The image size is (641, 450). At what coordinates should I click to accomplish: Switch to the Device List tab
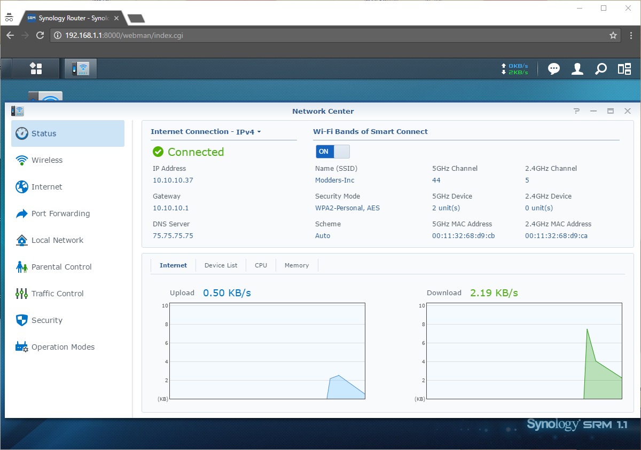click(x=221, y=265)
